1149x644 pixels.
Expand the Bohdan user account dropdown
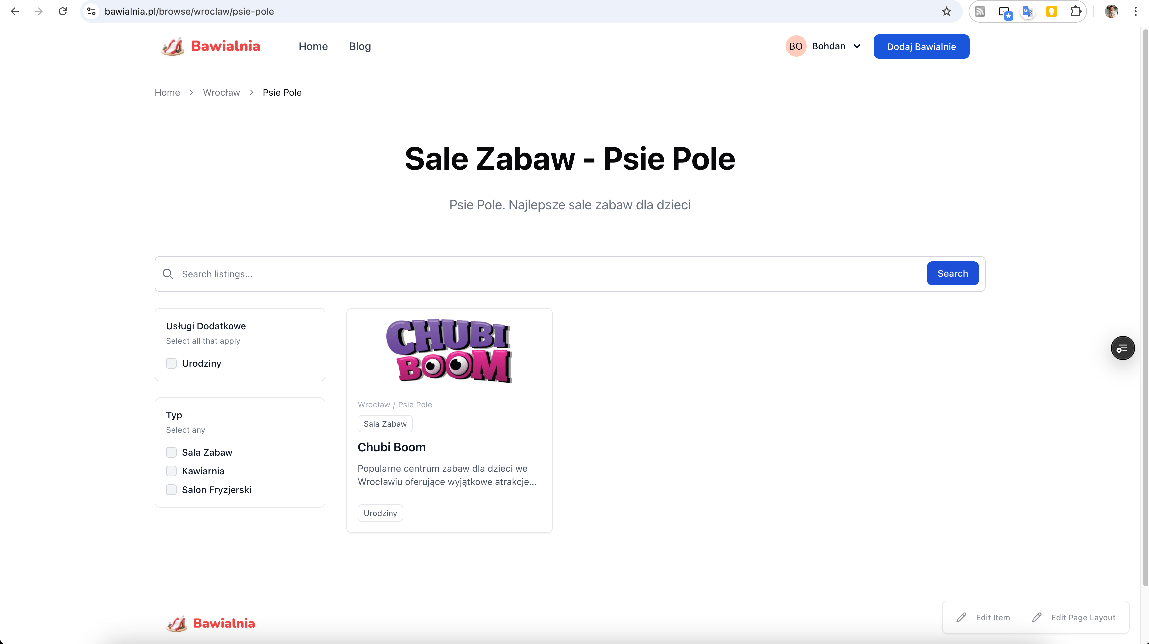point(857,46)
